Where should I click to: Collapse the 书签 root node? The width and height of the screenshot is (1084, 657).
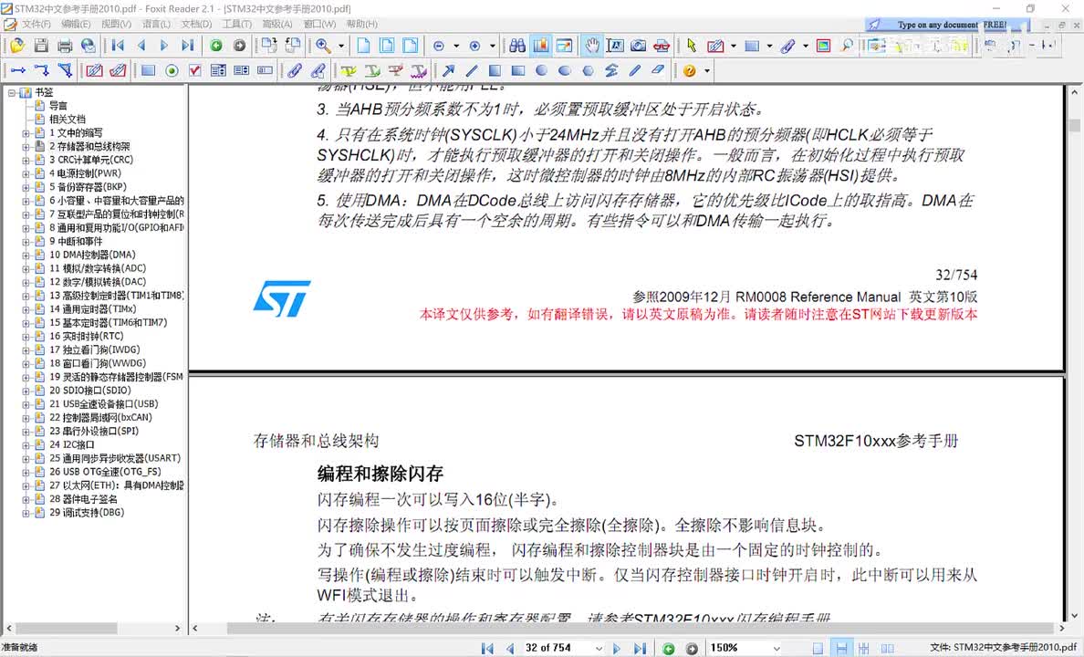coord(12,93)
